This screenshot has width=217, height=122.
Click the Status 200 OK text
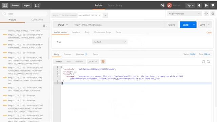pyautogui.click(x=189, y=54)
